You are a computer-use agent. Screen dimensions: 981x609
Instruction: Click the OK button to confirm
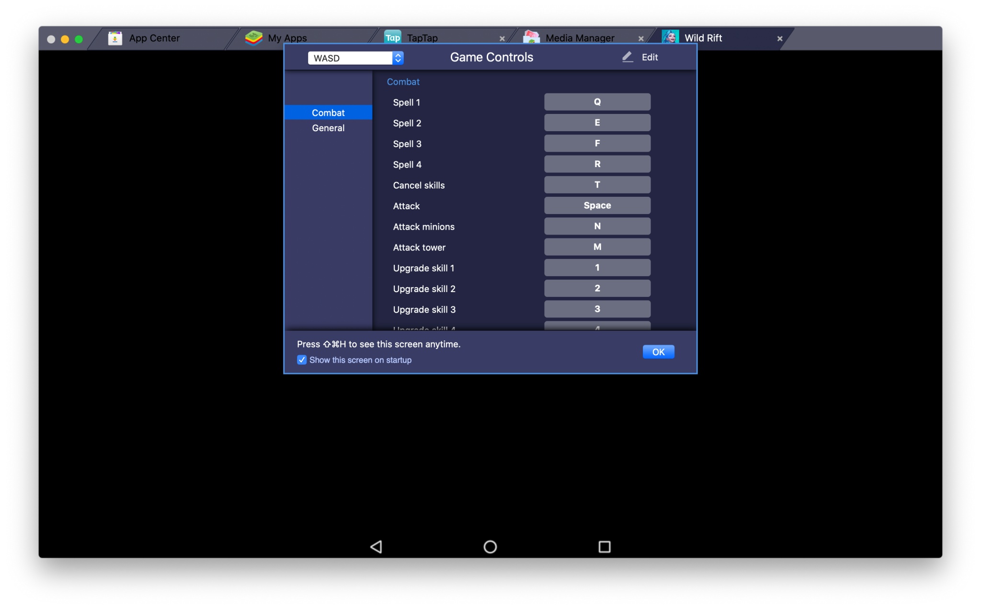tap(658, 351)
